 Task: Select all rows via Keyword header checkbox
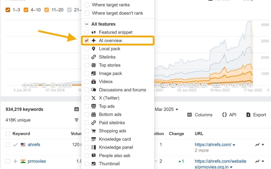tap(8, 134)
